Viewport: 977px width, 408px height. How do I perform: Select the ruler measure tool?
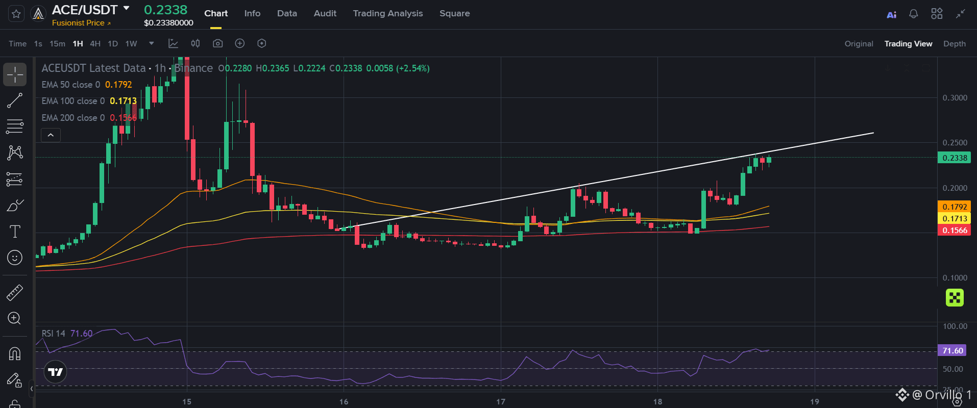[x=15, y=292]
